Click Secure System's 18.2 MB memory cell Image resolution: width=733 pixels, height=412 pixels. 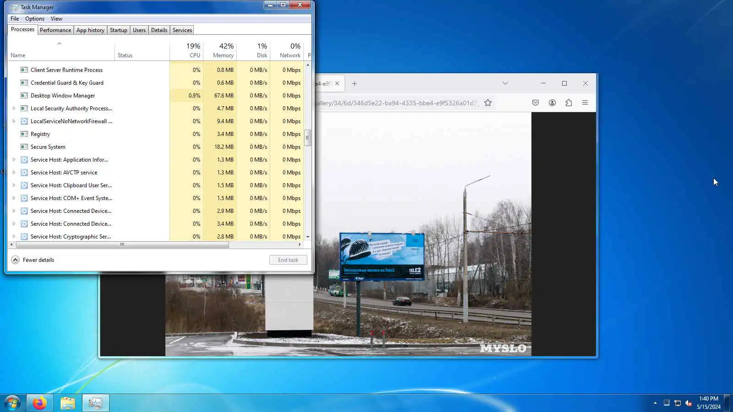tap(220, 147)
